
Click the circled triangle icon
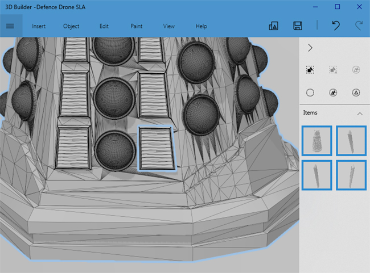click(x=356, y=93)
